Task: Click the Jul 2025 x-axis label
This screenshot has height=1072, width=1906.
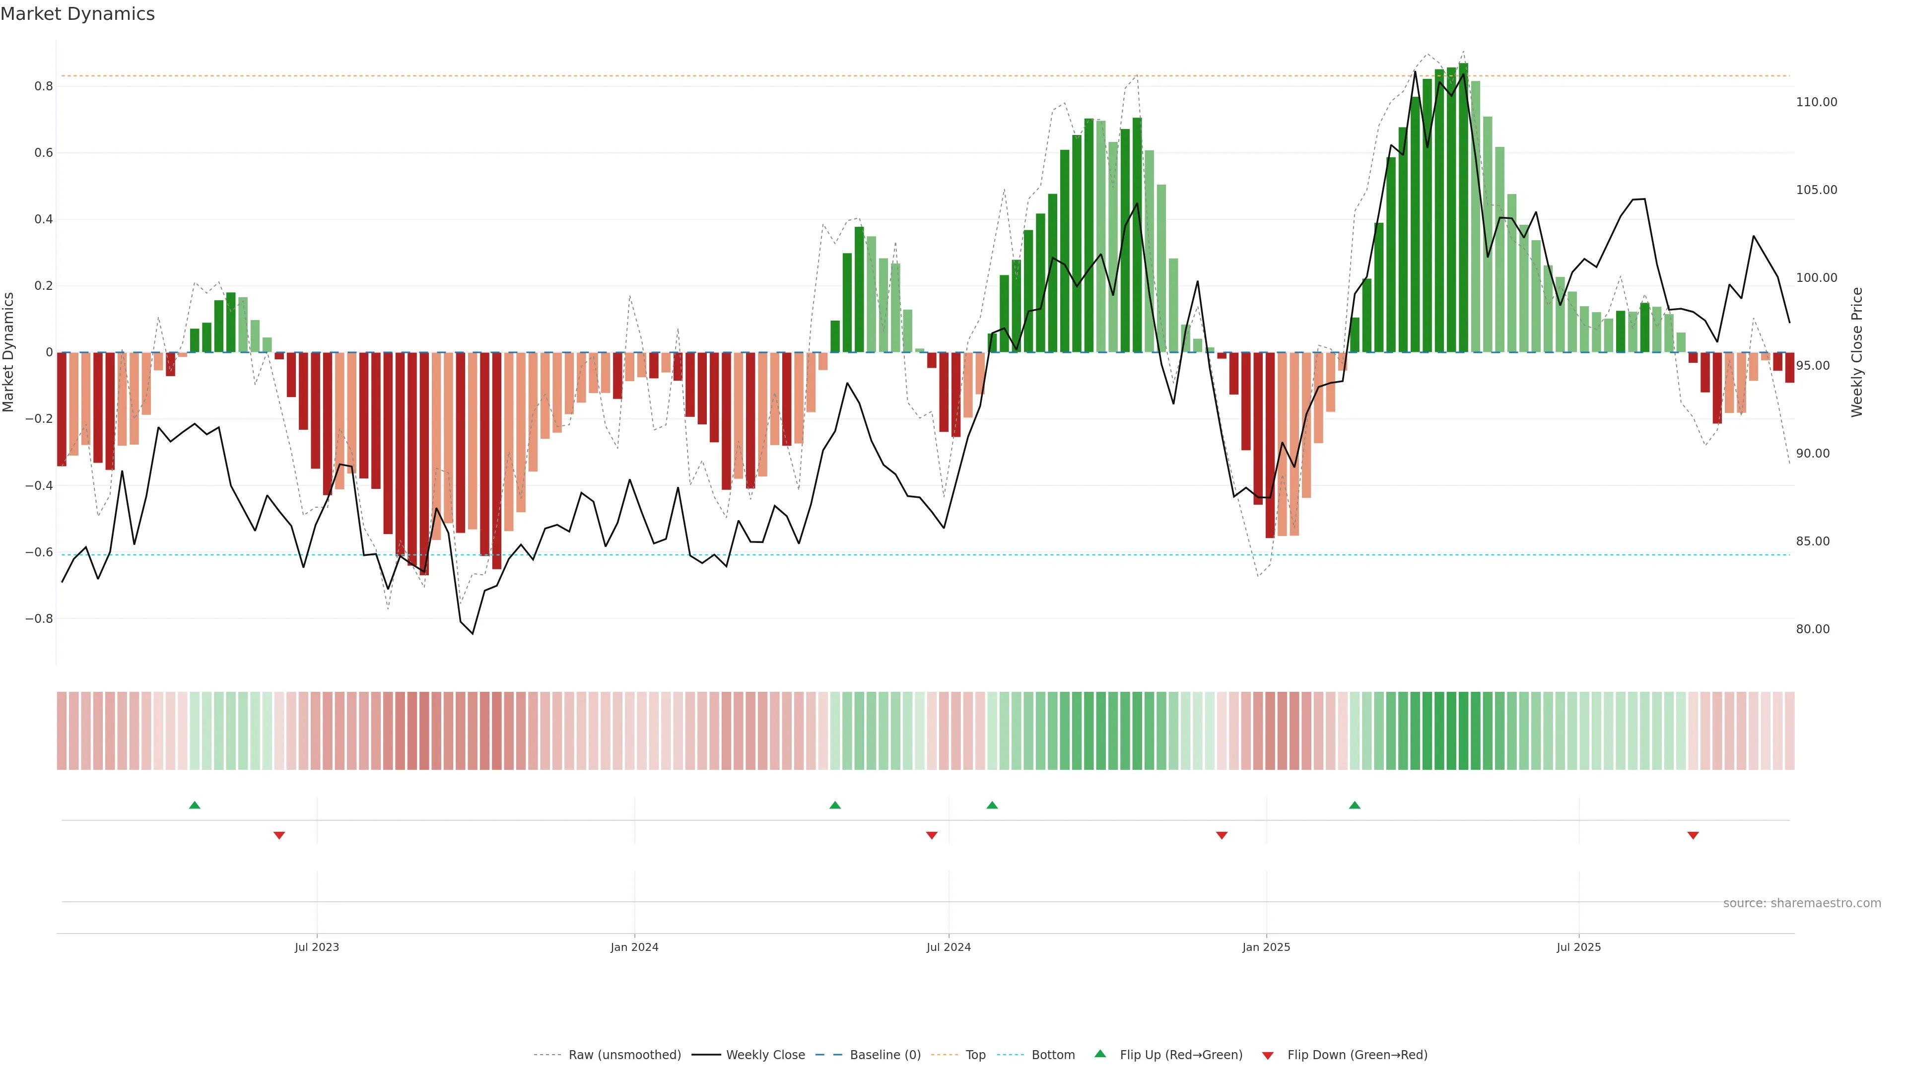Action: coord(1578,947)
